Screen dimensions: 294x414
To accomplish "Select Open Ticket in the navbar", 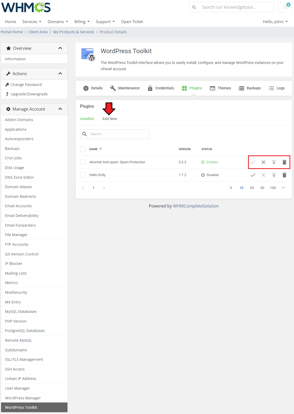I will click(132, 22).
